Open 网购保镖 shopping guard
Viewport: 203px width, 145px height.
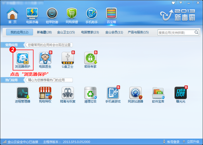pos(72,16)
